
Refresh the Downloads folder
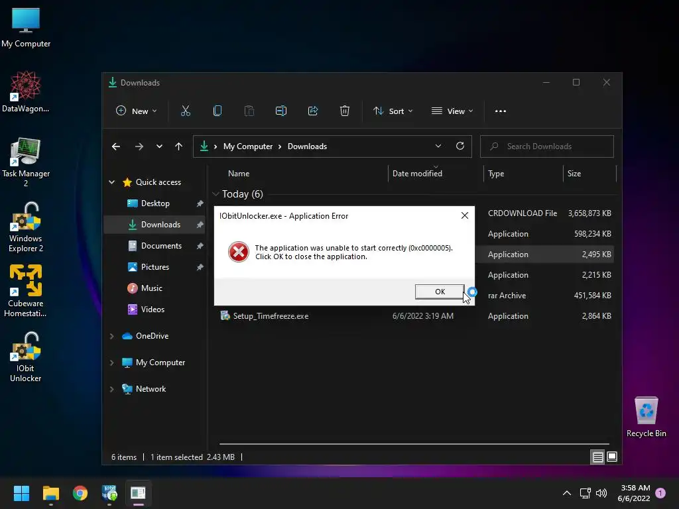pos(460,146)
